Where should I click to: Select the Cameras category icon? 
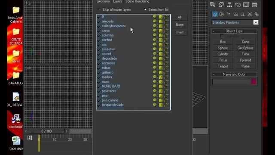(235, 14)
